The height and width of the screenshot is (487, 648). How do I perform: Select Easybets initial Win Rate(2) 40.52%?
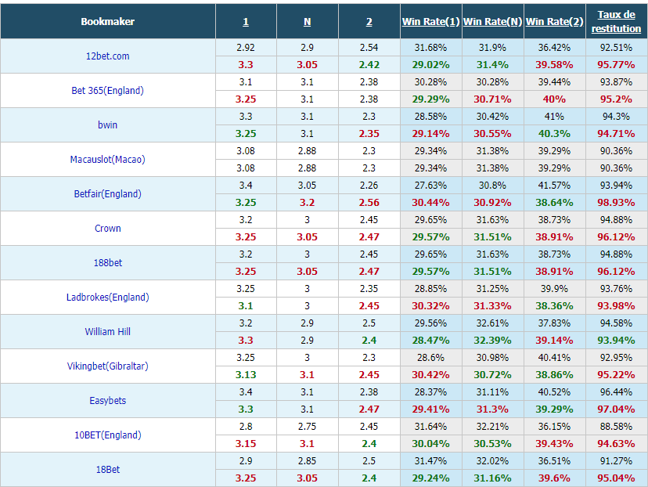[554, 392]
